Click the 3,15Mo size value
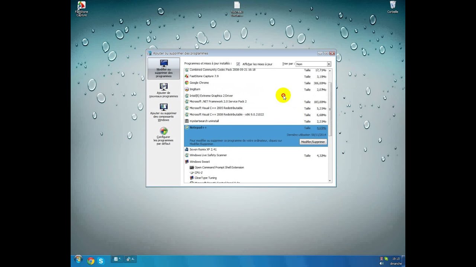476x267 pixels. click(321, 77)
